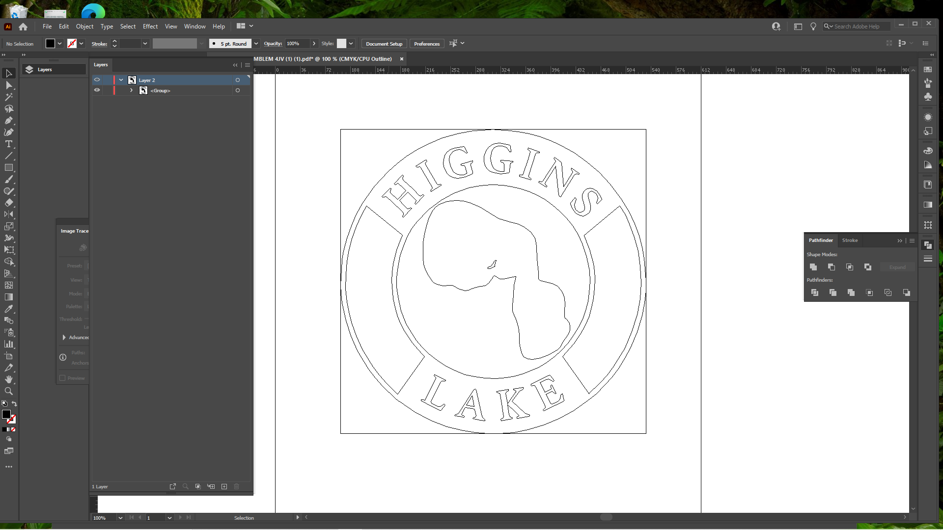Select the Zoom tool
943x530 pixels.
tap(9, 392)
